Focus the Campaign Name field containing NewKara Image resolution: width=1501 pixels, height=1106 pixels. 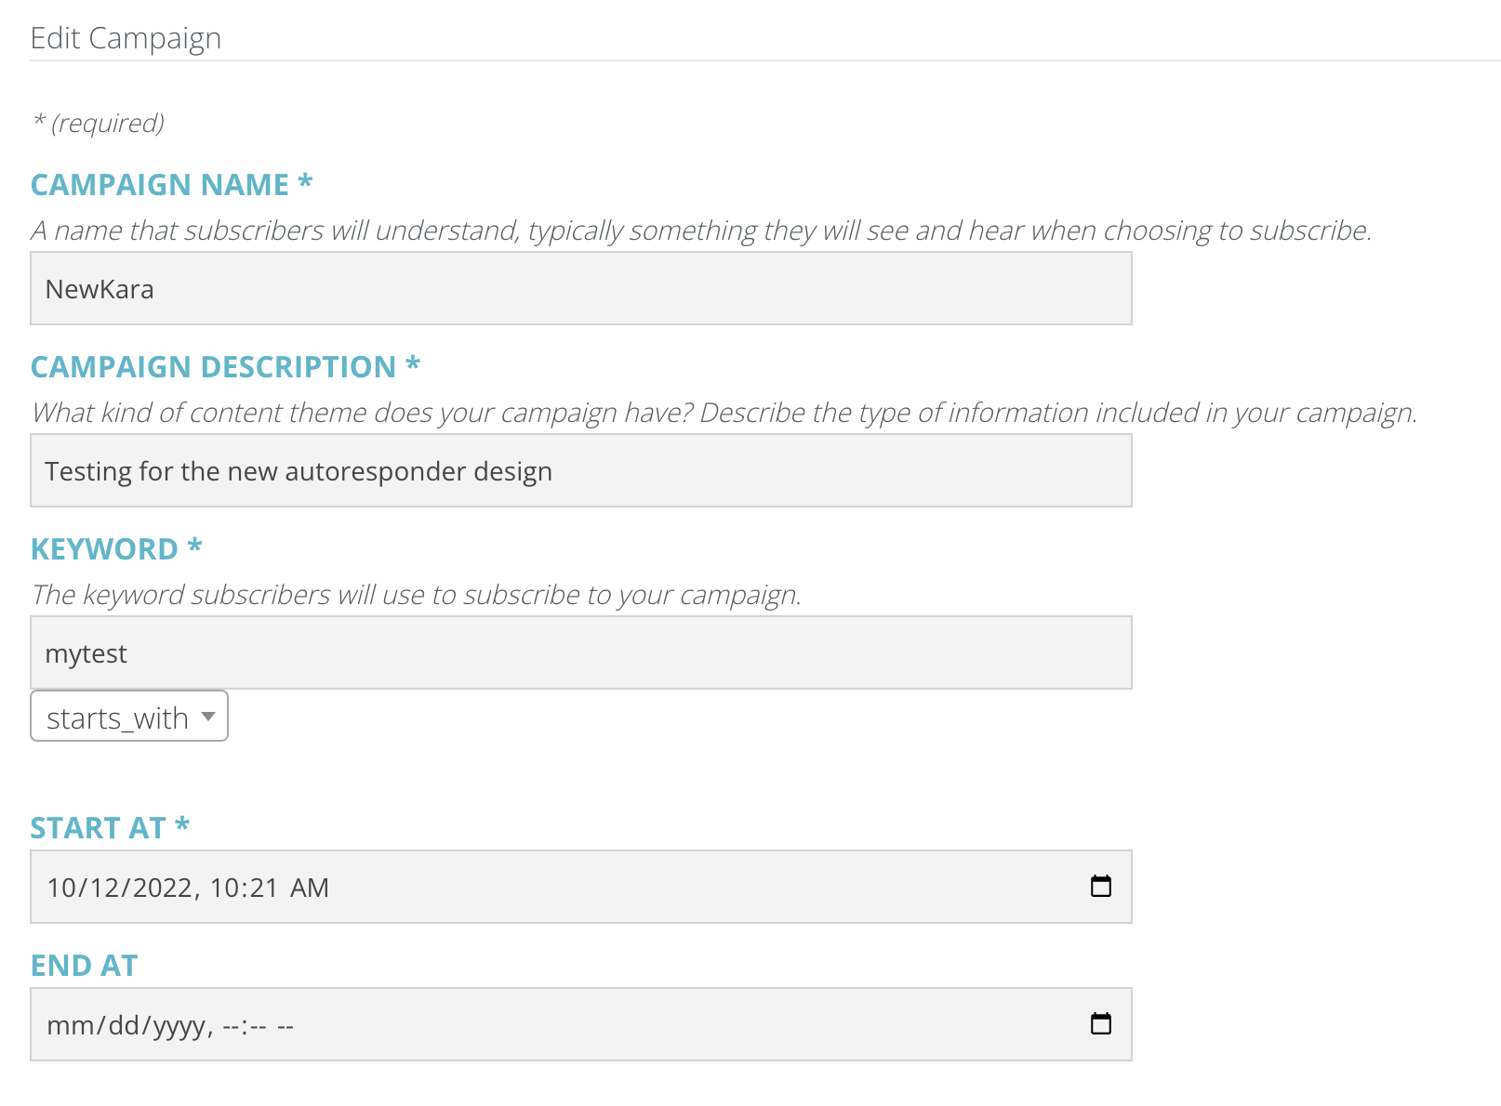[580, 289]
